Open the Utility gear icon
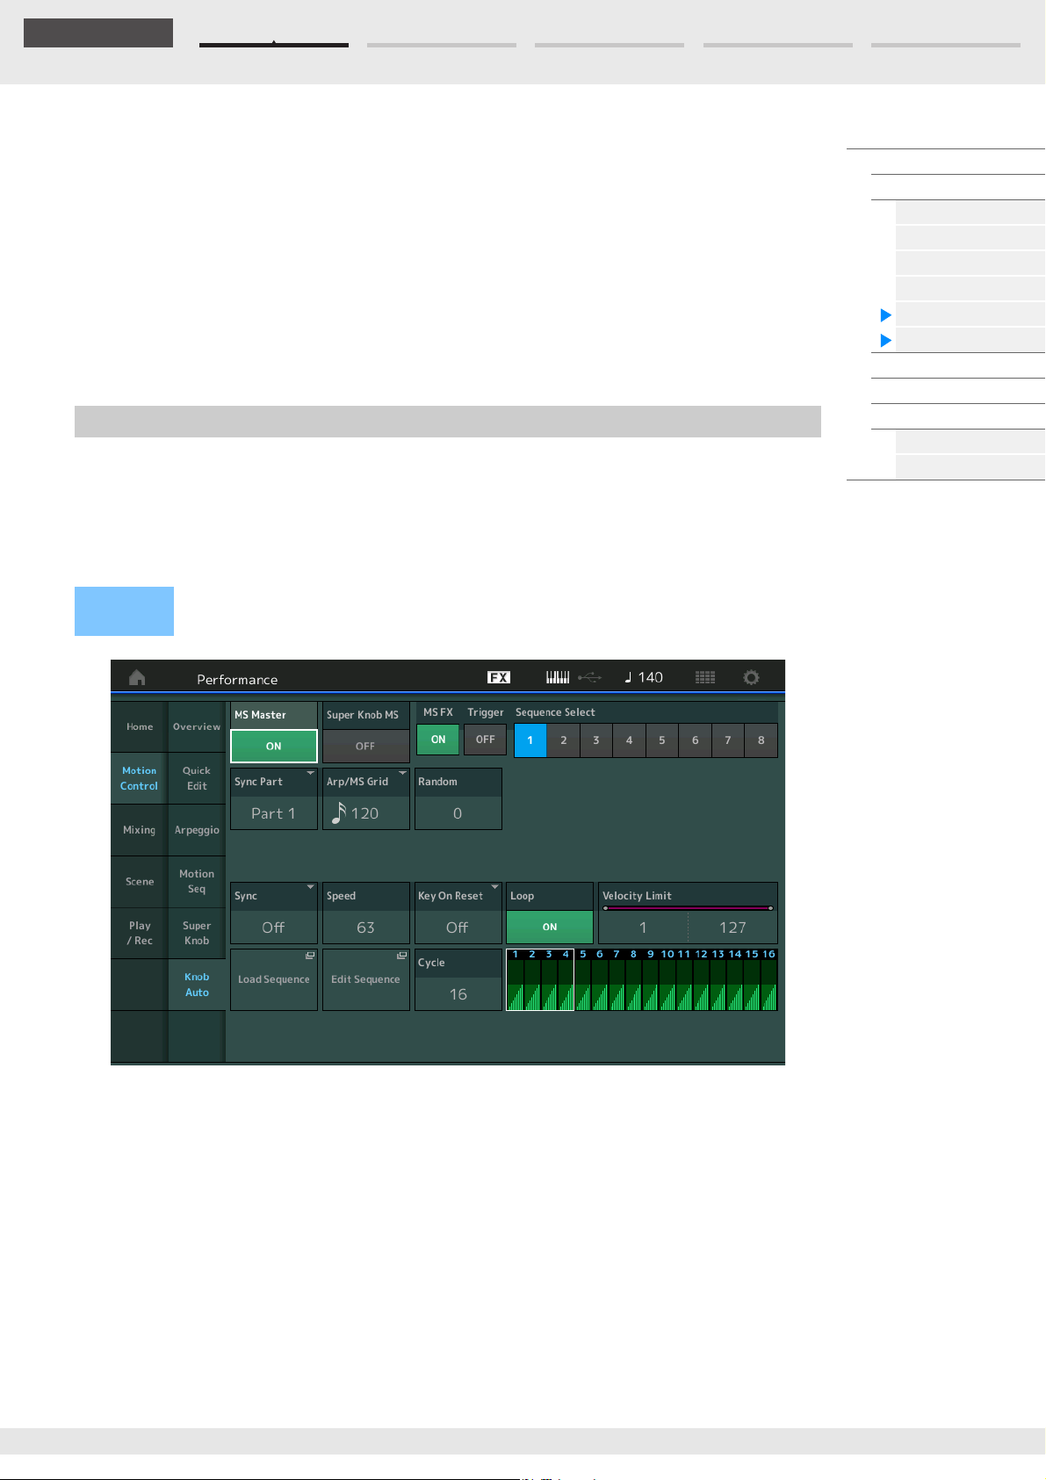Image resolution: width=1046 pixels, height=1480 pixels. point(751,677)
